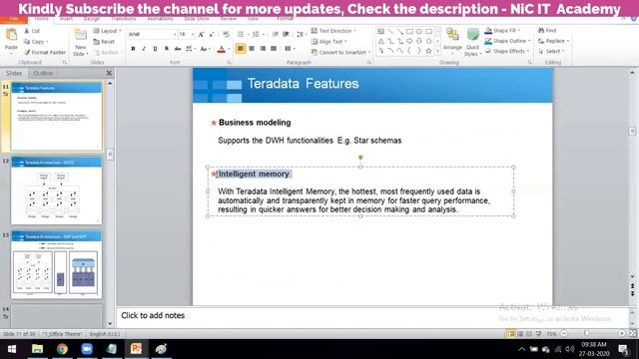Toggle bold formatting
639x359 pixels.
coord(133,49)
